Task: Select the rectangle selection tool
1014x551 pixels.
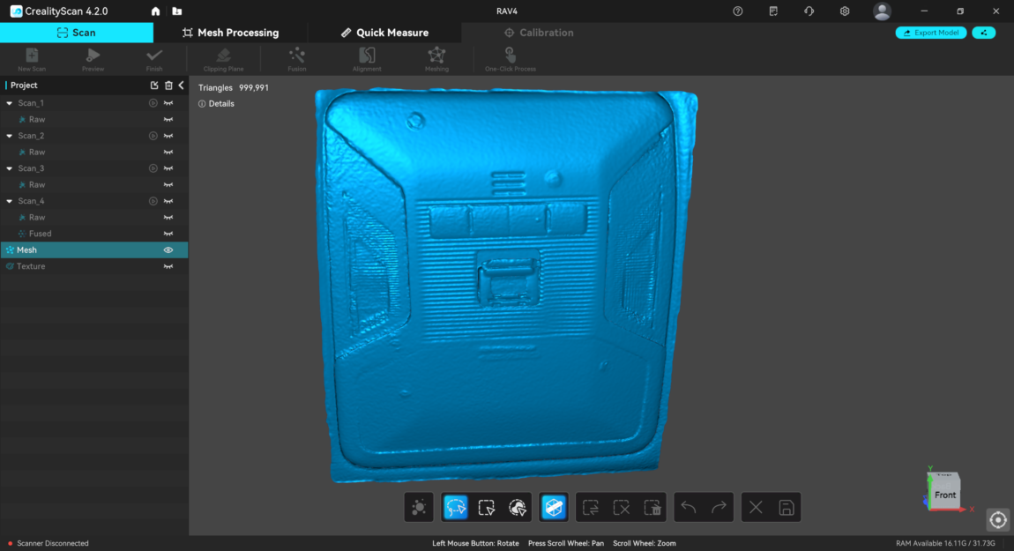Action: click(486, 508)
